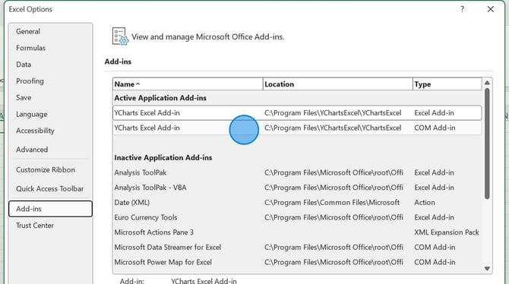This screenshot has height=284, width=509.
Task: Open Proofing settings
Action: [x=50, y=81]
